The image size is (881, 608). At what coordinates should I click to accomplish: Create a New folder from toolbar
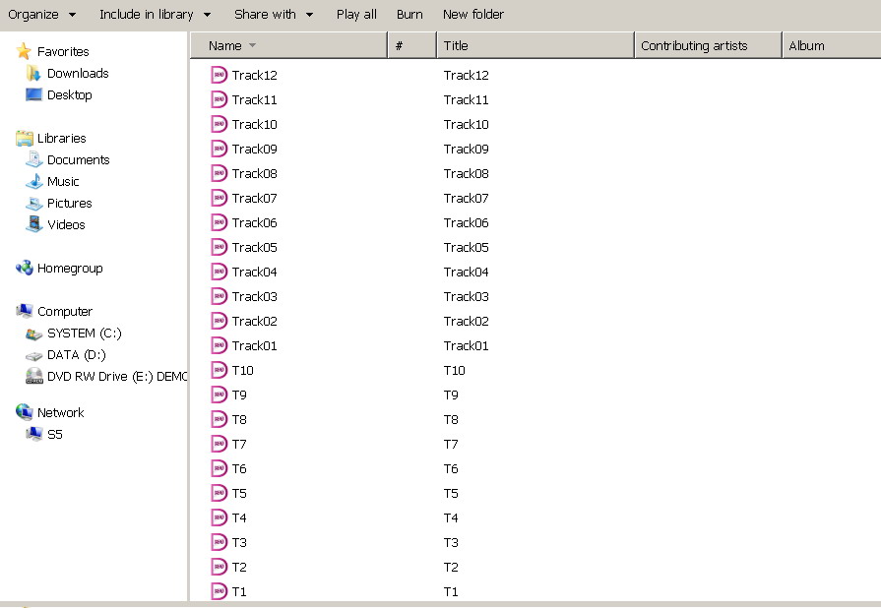[x=472, y=15]
